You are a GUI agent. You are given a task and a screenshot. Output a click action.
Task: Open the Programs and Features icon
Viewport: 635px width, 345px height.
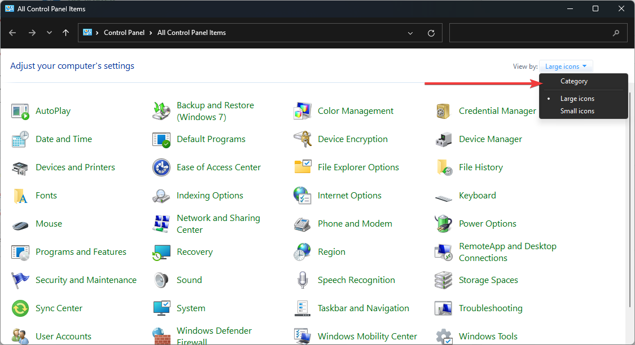point(20,253)
